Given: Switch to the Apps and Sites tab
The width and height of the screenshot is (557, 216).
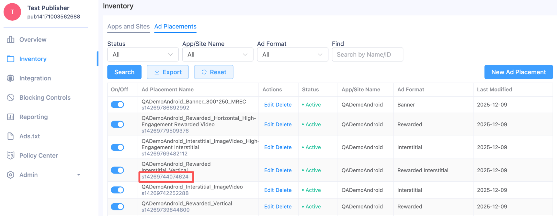Looking at the screenshot, I should coord(128,26).
